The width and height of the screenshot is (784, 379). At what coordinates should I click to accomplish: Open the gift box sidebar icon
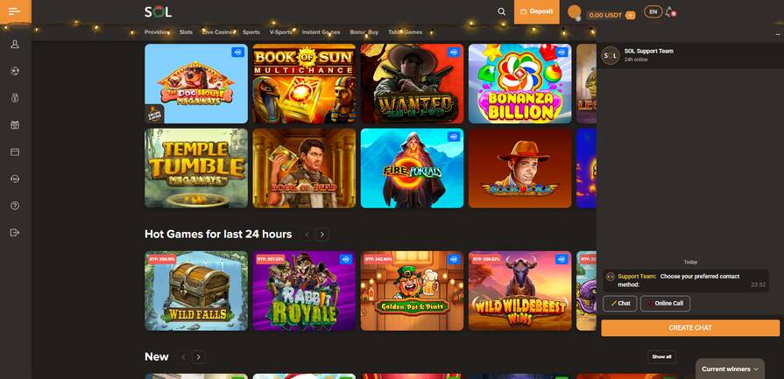coord(15,125)
